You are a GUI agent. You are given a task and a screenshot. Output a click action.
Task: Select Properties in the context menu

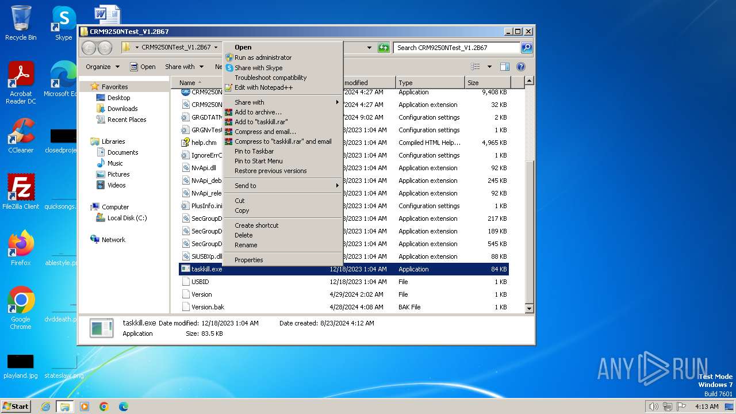click(x=248, y=260)
